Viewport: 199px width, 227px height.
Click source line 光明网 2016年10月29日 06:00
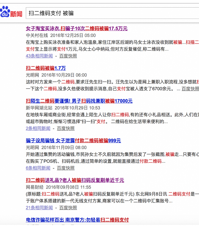tap(56, 75)
